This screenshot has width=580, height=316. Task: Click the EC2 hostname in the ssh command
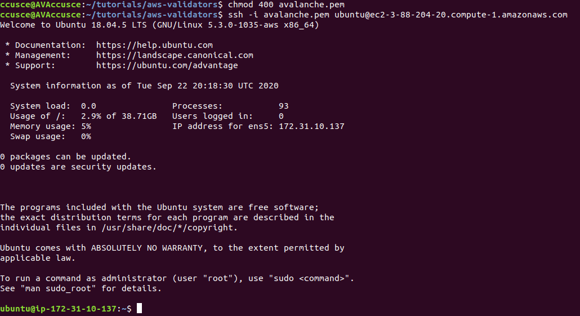point(451,15)
